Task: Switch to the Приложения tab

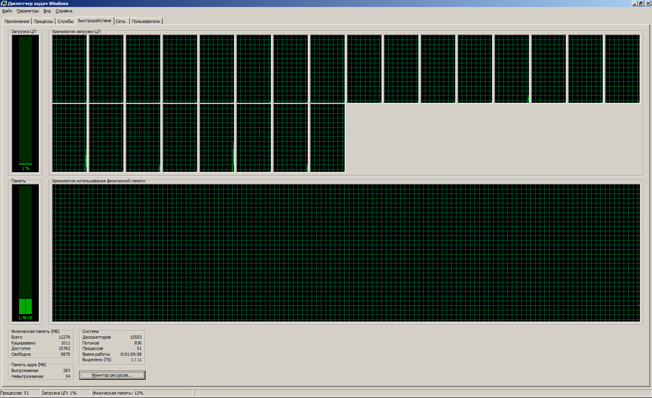Action: 17,21
